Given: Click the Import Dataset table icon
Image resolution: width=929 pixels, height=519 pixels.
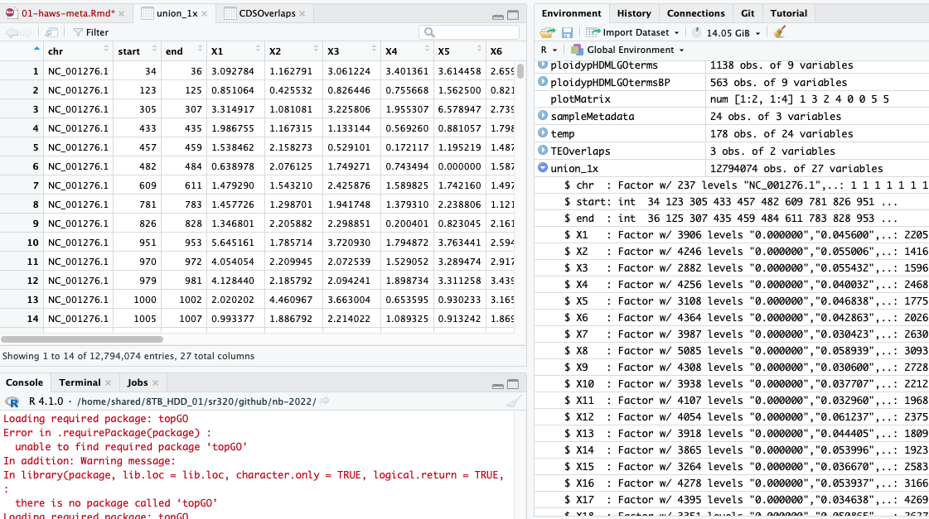Looking at the screenshot, I should (x=591, y=32).
